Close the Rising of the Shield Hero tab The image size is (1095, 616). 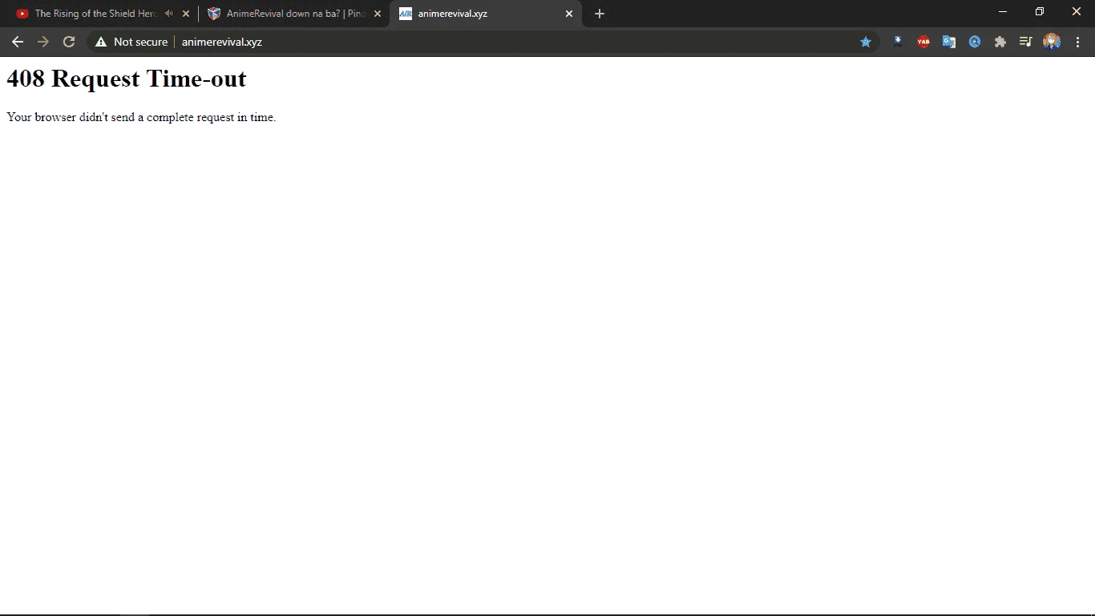[186, 14]
